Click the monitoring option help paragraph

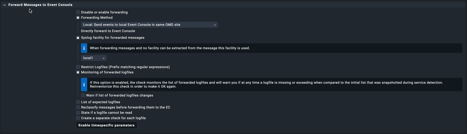coord(266,84)
